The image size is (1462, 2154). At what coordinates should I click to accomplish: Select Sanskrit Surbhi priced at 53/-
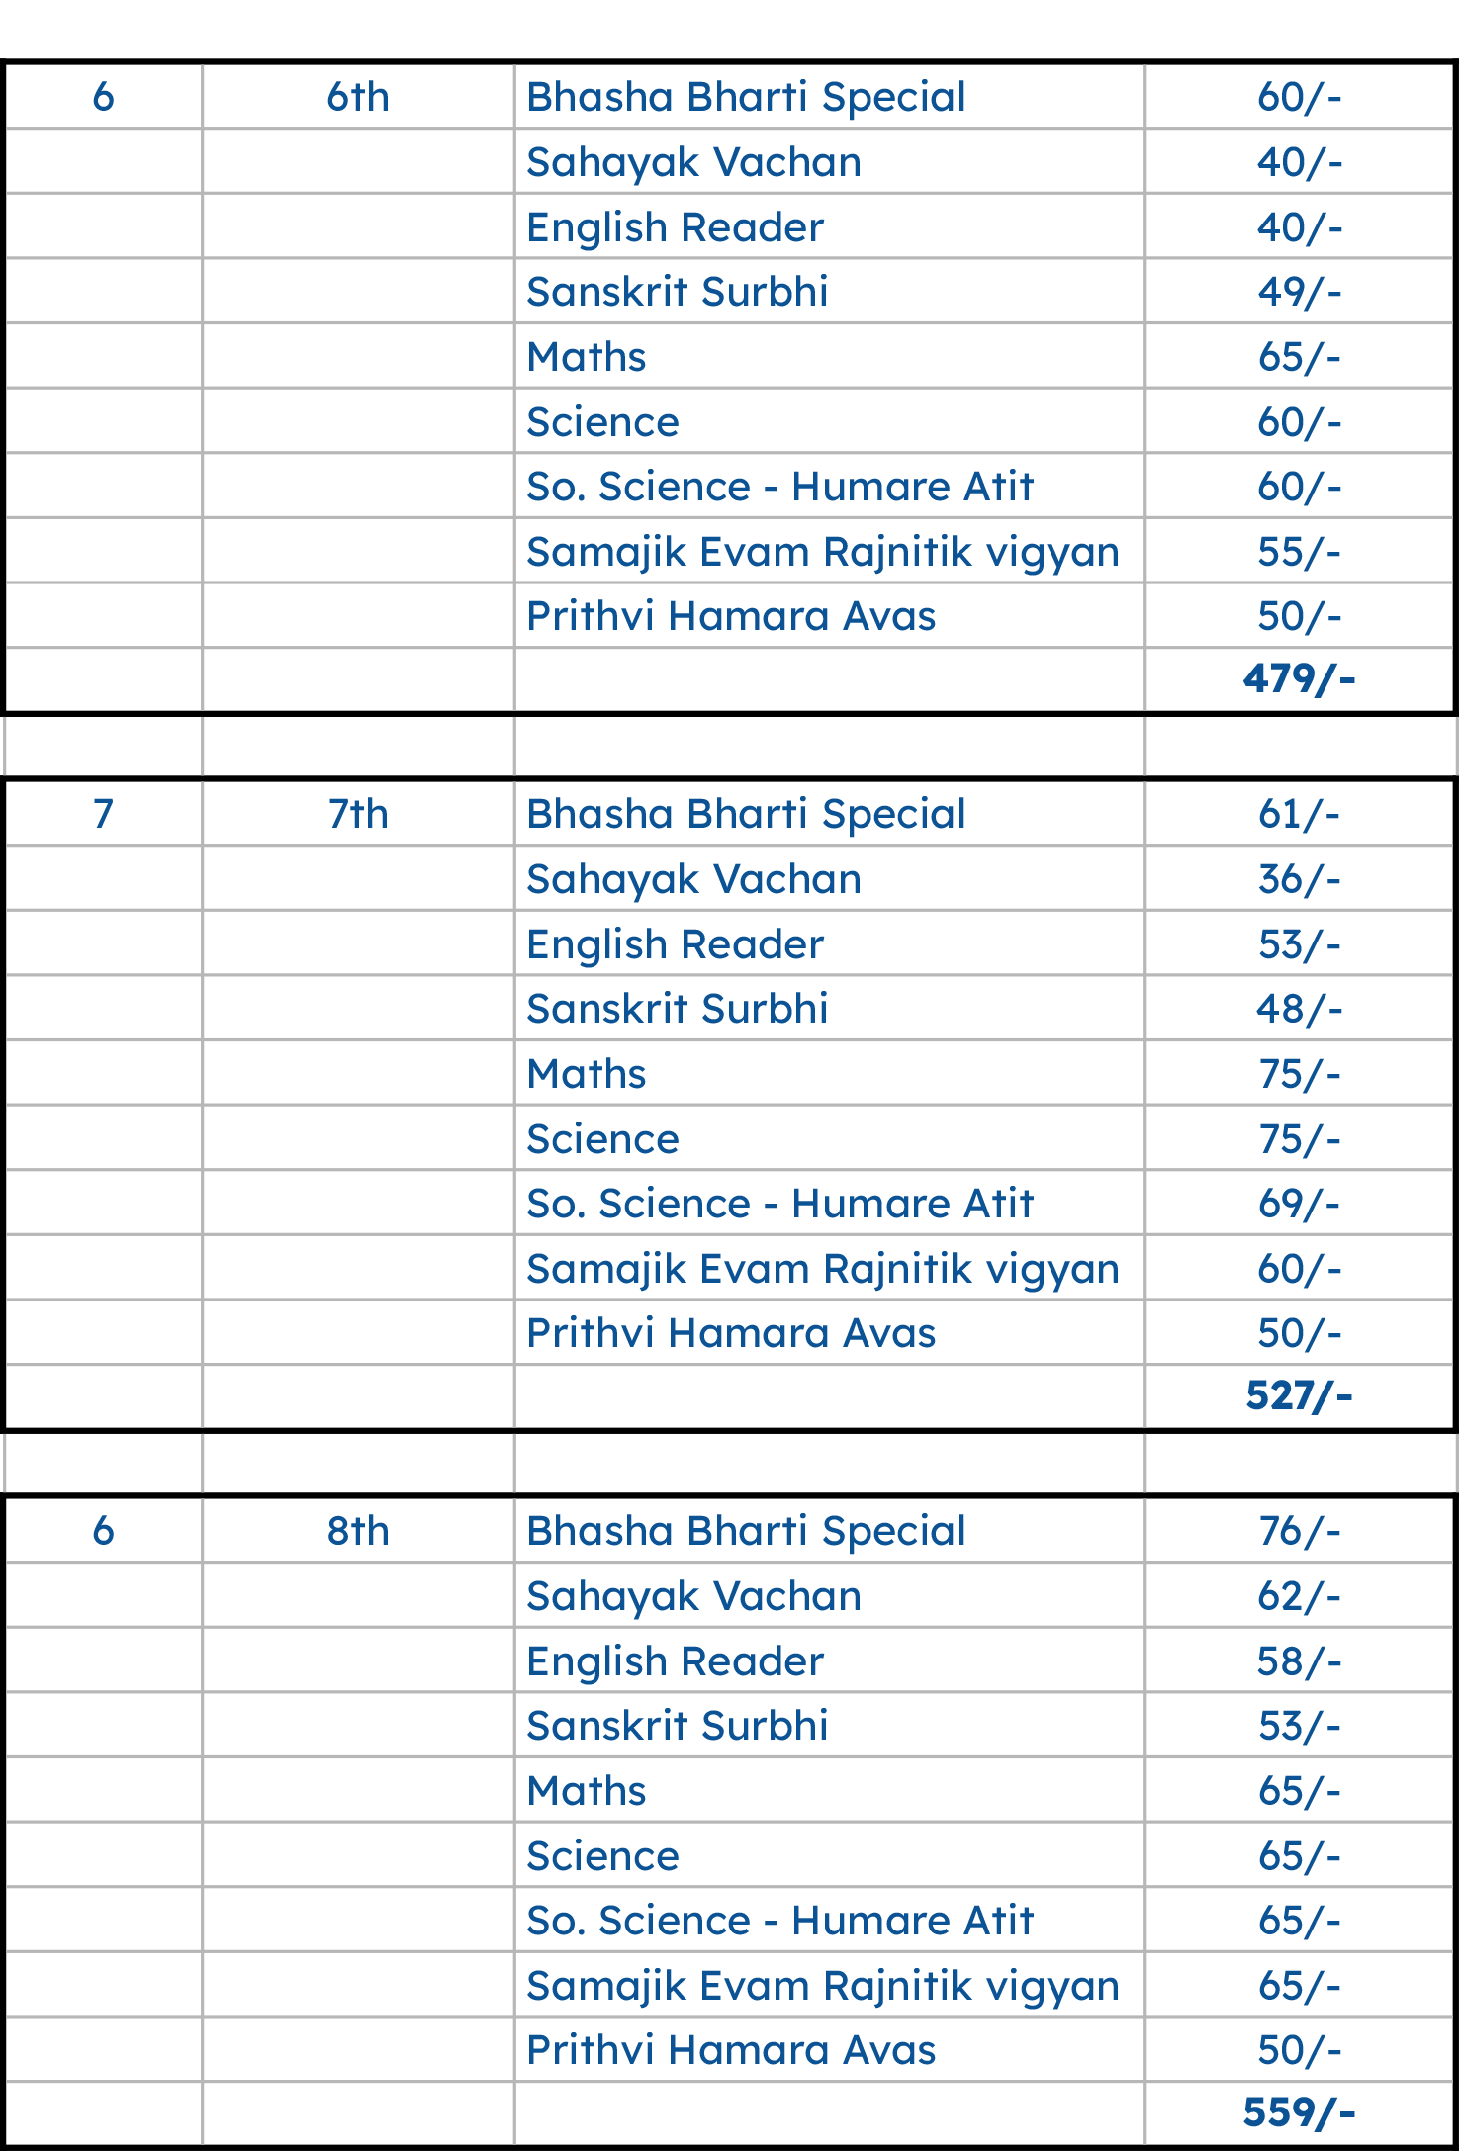[x=678, y=1726]
